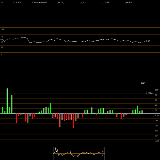Image resolution: width=160 pixels, height=160 pixels.
Task: Click the RSI axis label 0
Action: point(2,55)
